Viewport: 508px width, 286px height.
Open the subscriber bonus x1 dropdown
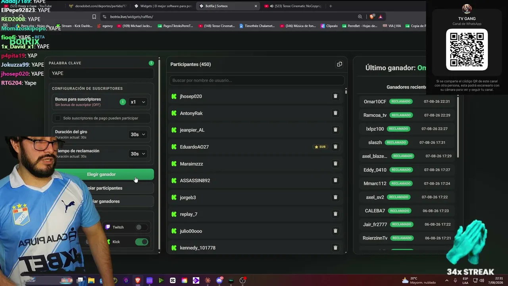click(138, 102)
